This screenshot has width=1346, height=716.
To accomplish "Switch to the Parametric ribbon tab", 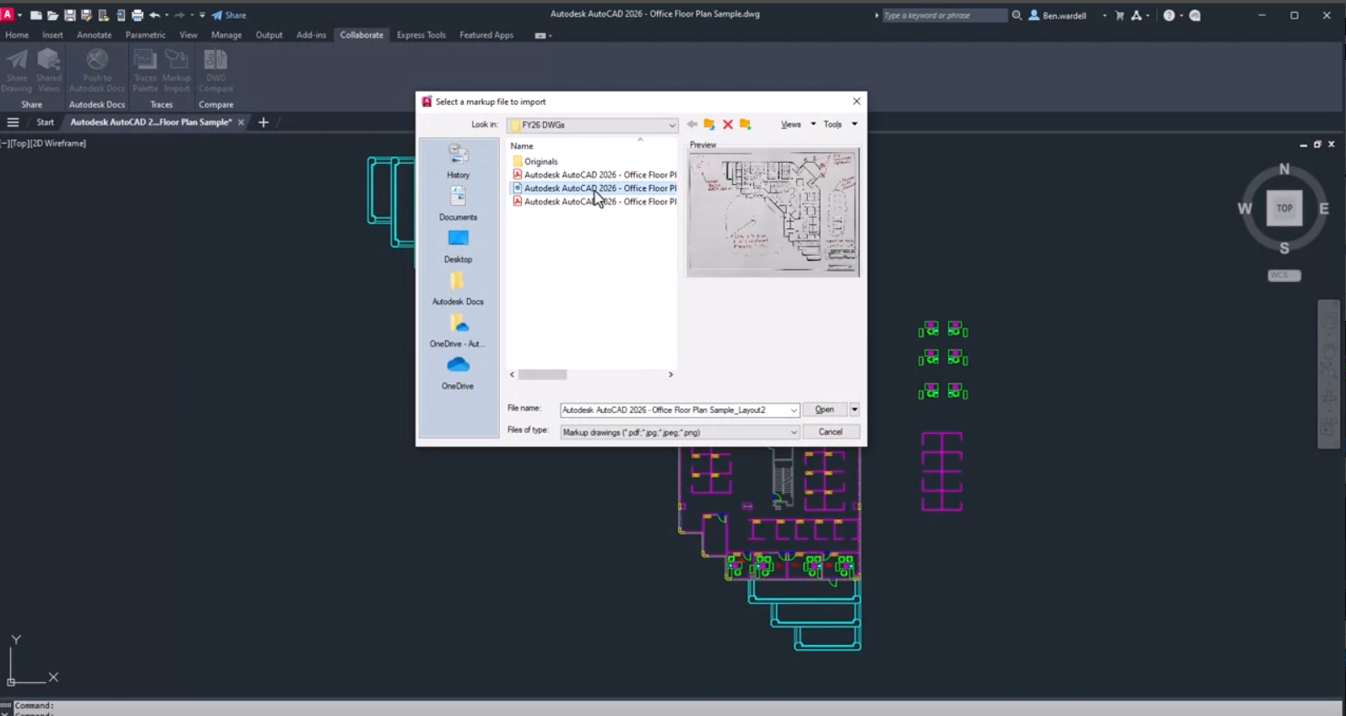I will click(145, 35).
